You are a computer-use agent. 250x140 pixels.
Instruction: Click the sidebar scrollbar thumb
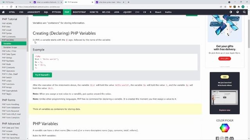pos(27,34)
